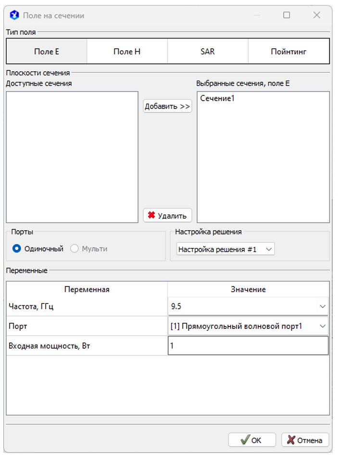Click the Входная мощность value field
This screenshot has width=338, height=458.
[248, 346]
